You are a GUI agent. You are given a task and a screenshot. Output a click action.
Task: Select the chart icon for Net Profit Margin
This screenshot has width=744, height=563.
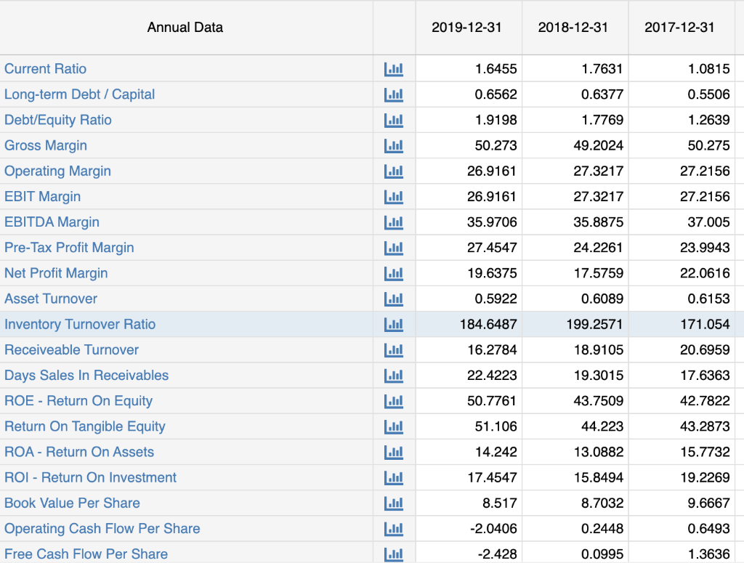[x=394, y=273]
